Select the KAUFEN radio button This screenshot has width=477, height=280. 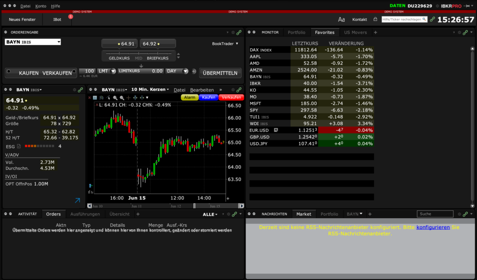tap(9, 71)
